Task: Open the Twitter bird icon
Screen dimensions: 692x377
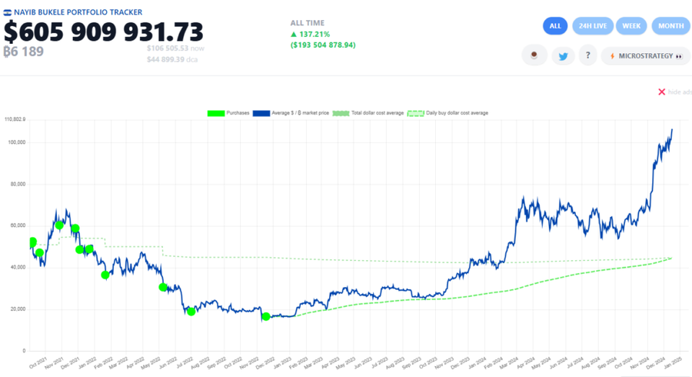Action: (563, 56)
